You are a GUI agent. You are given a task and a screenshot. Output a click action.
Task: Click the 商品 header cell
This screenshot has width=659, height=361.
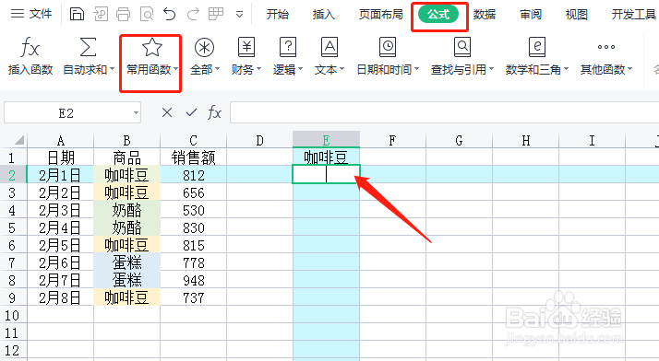[x=127, y=157]
